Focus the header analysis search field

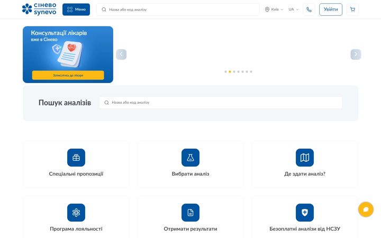click(178, 10)
